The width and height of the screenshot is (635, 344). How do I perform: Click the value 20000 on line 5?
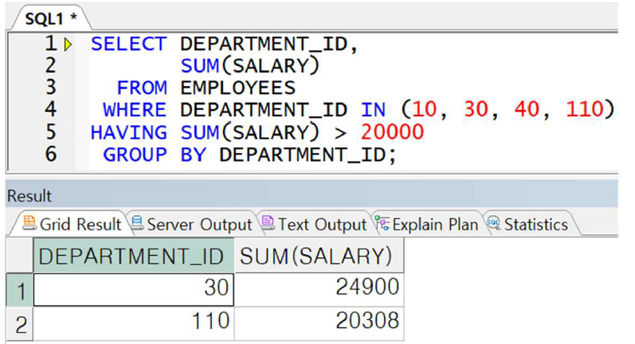(x=392, y=132)
